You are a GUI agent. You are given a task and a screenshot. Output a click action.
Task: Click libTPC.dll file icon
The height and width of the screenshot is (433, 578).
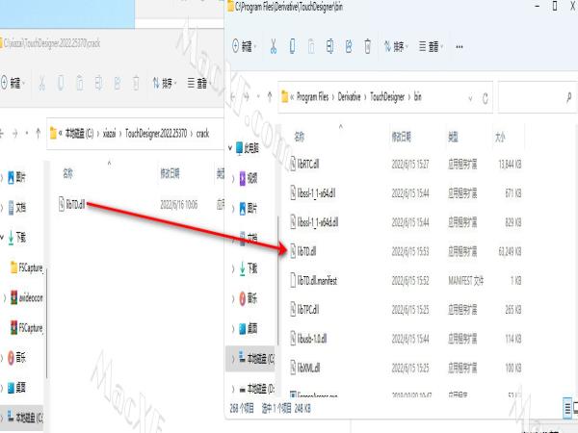tap(293, 309)
